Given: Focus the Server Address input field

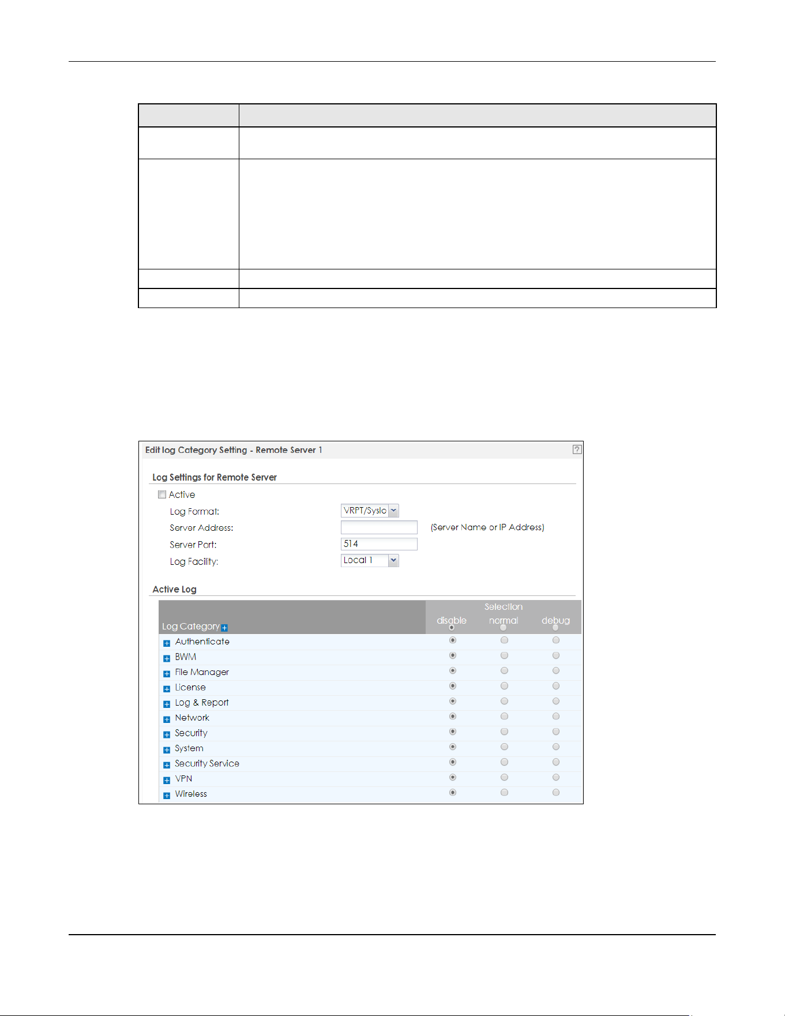Looking at the screenshot, I should (x=379, y=527).
